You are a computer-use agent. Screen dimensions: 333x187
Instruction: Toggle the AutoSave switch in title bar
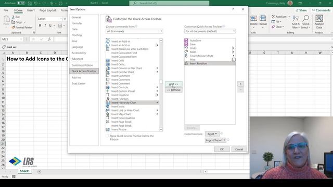[x=21, y=3]
